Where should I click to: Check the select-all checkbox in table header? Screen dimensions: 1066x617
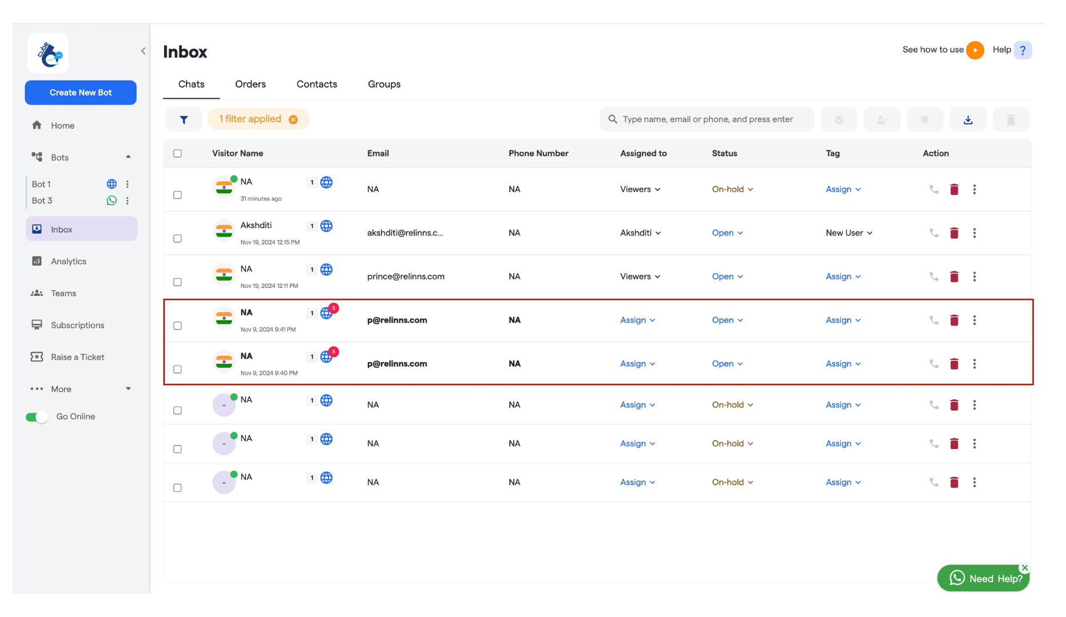pyautogui.click(x=178, y=153)
